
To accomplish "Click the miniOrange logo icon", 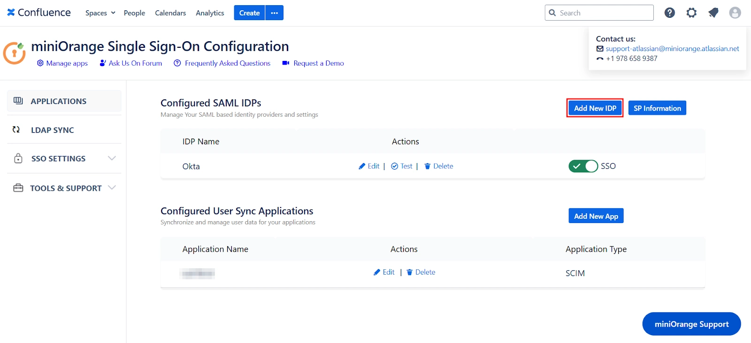I will (14, 53).
